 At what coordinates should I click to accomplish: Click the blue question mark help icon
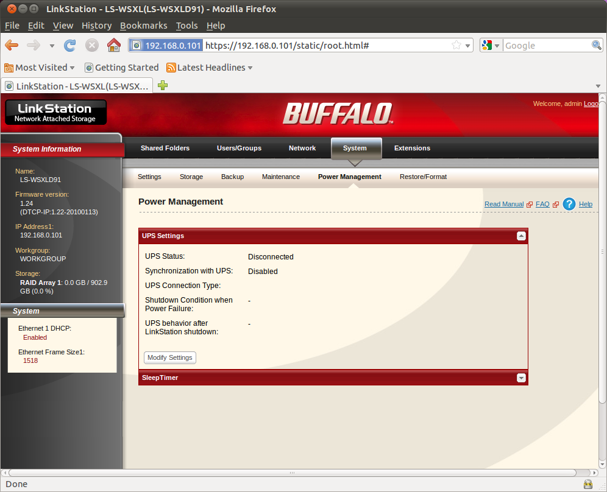[x=569, y=204]
